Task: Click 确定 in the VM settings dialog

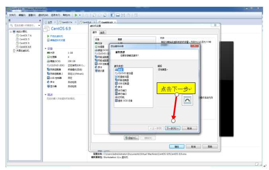Action: point(177,147)
